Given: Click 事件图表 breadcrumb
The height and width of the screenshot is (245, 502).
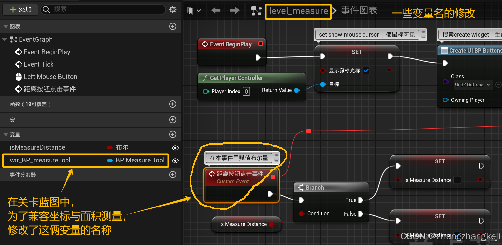Looking at the screenshot, I should point(359,10).
